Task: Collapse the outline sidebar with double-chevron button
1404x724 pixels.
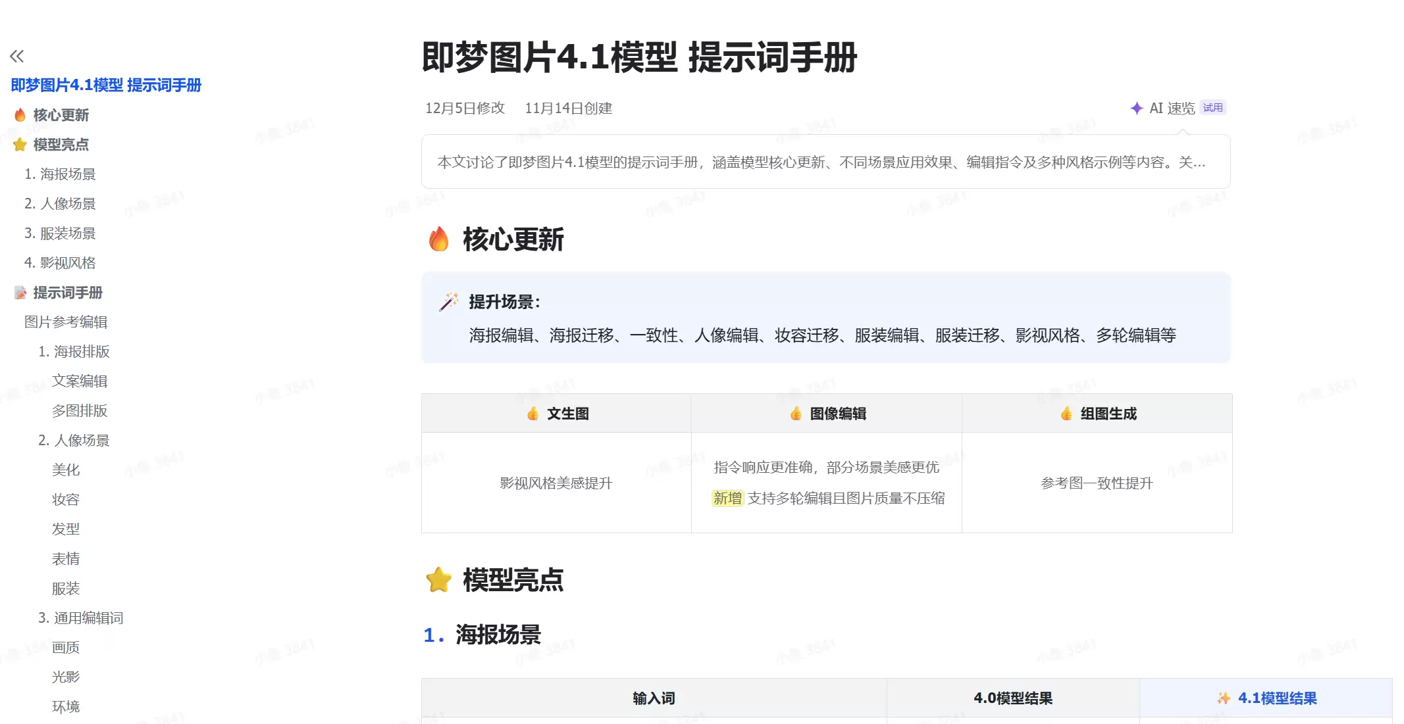Action: coord(18,56)
